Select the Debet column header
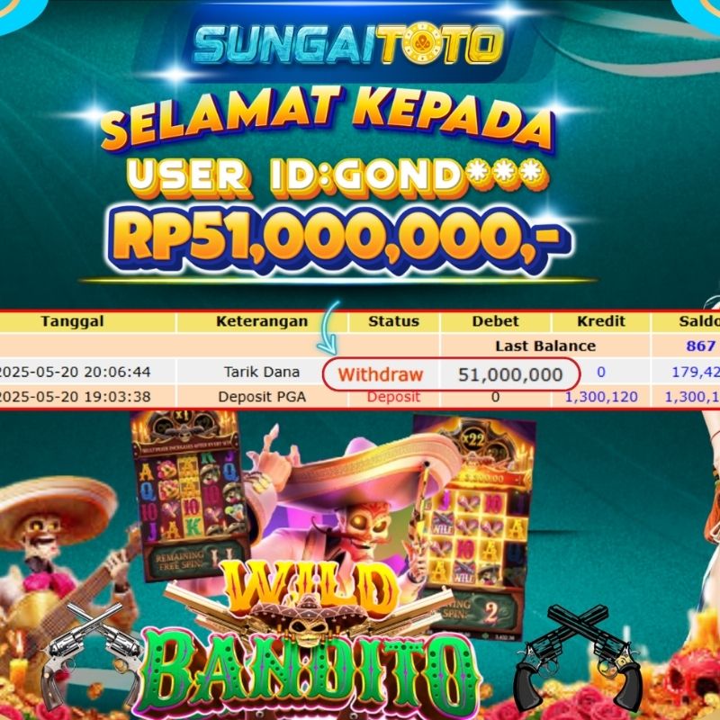This screenshot has height=720, width=720. (496, 321)
